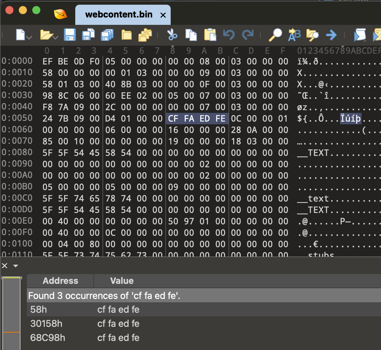This screenshot has width=381, height=350.
Task: Click the orange marker in the mini-map
Action: click(11, 332)
